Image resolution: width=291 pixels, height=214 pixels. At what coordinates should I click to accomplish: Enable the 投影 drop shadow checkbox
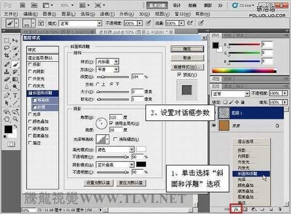click(x=30, y=64)
